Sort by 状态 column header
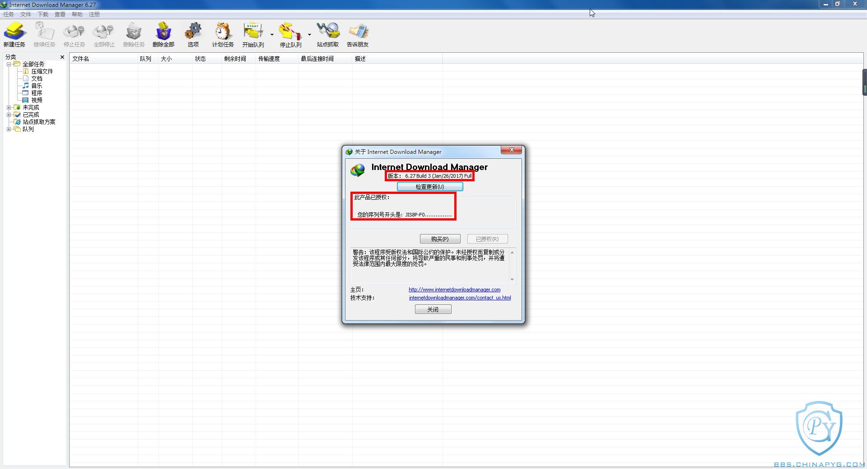Viewport: 867px width, 469px height. click(207, 59)
